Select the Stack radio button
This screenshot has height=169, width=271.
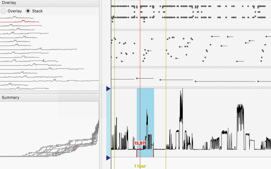[28, 11]
